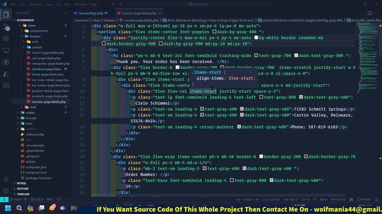Open the File menu

click(13, 4)
